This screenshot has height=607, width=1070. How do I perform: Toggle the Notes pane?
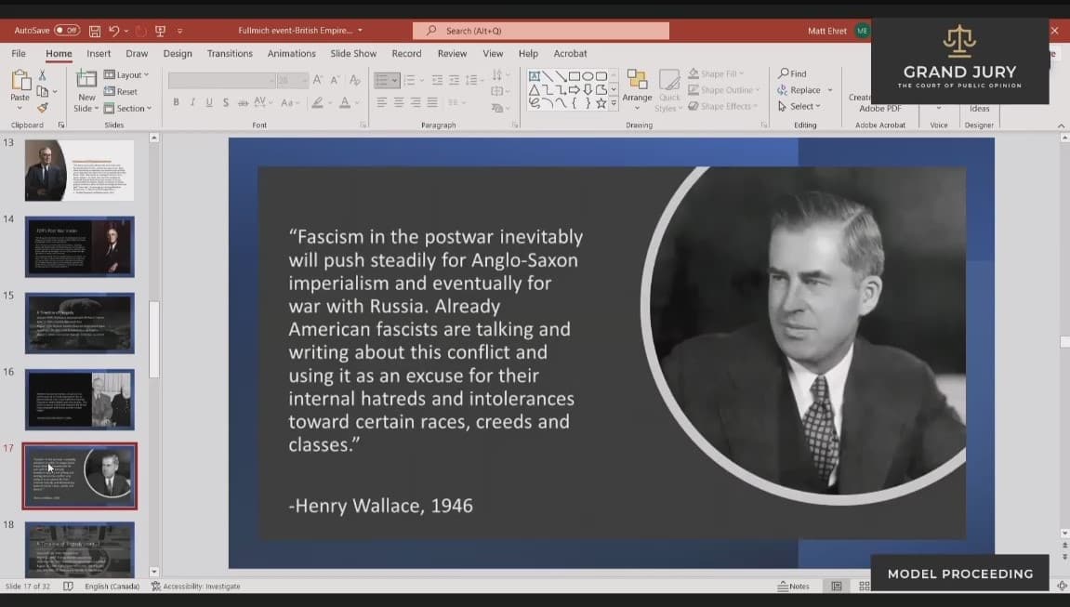(793, 587)
